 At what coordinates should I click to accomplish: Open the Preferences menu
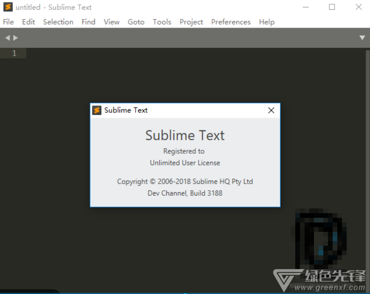(231, 22)
